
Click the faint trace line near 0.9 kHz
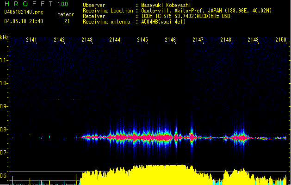coord(65,99)
